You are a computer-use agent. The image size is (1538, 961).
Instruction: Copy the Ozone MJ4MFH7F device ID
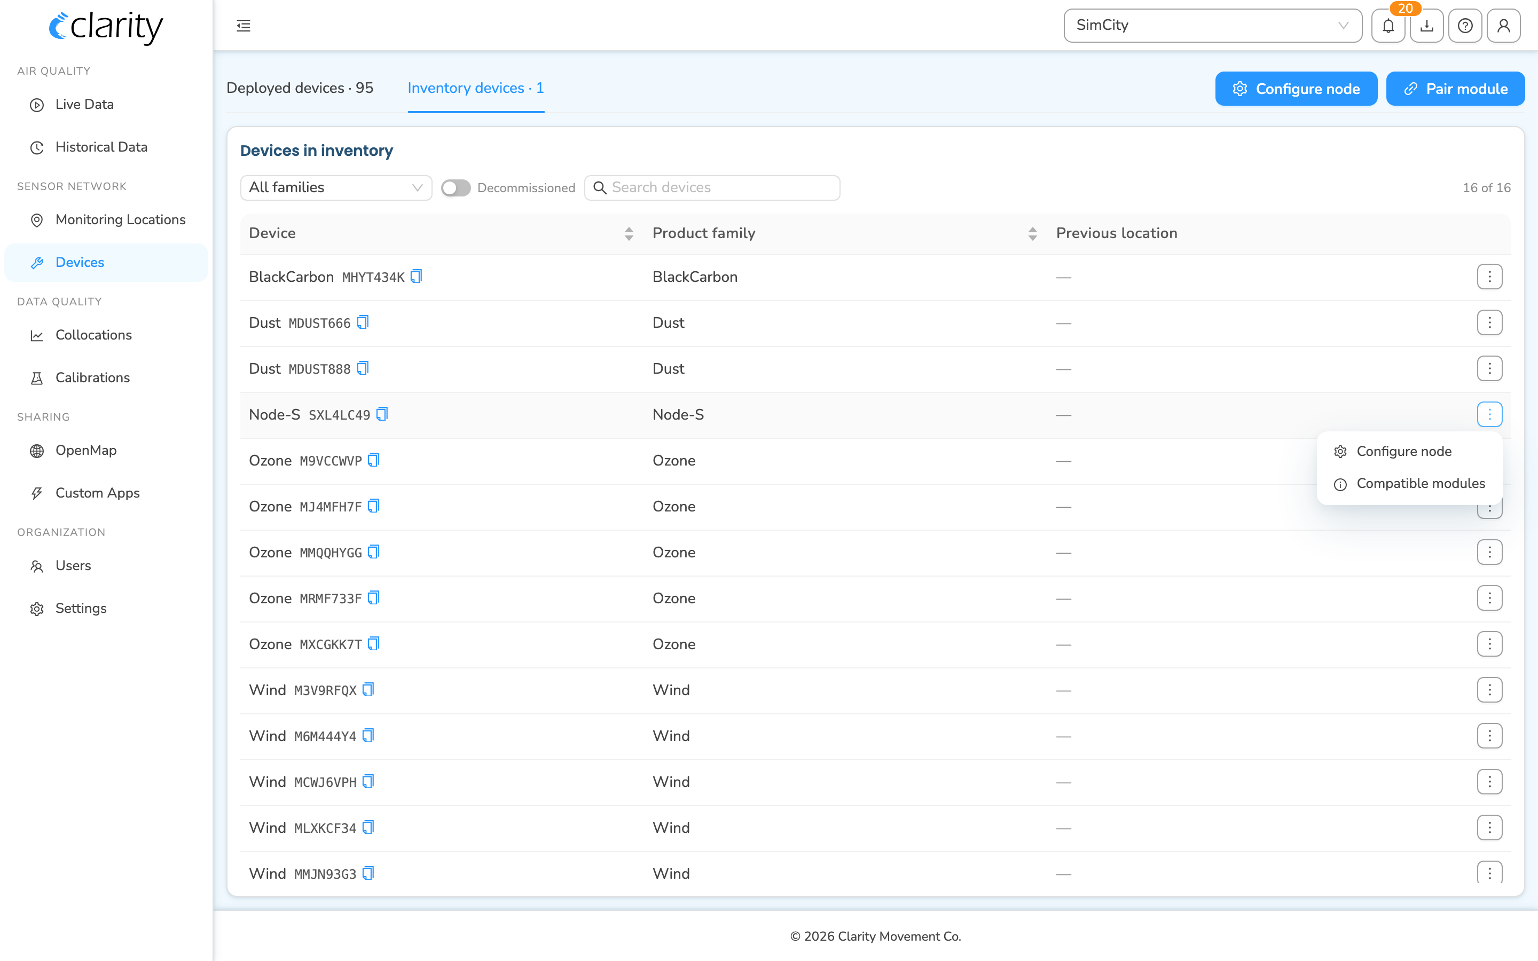(x=374, y=505)
